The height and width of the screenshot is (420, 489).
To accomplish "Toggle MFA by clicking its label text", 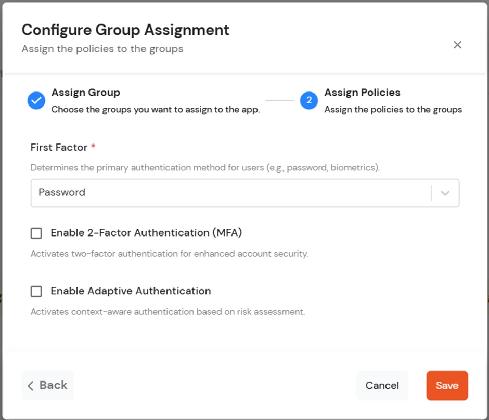I will (146, 233).
